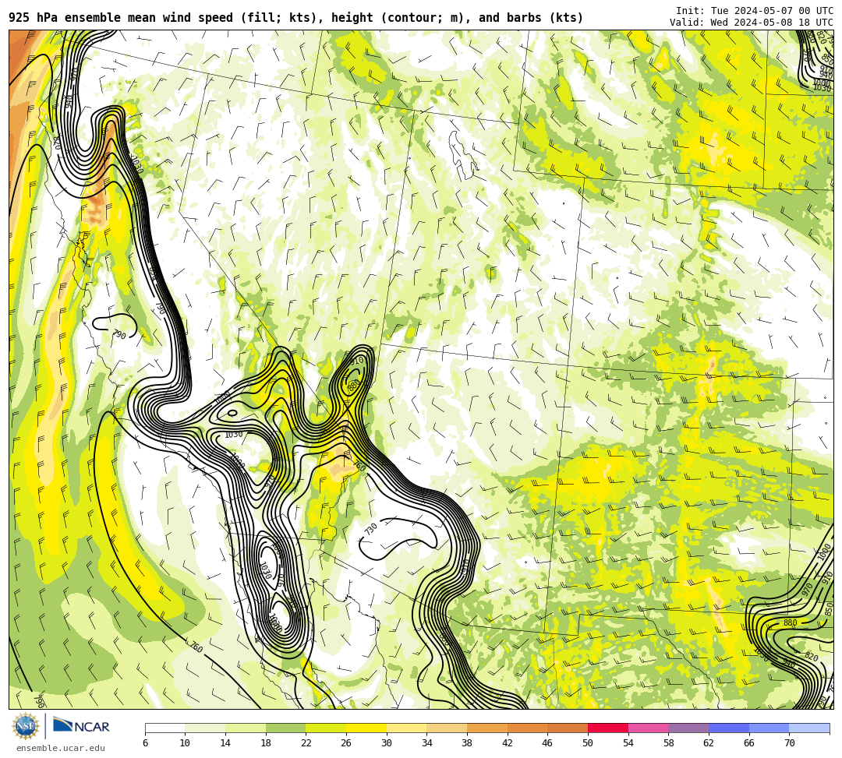Pick the blue 62–66 kts colorbar swatch
This screenshot has height=758, width=842.
[729, 728]
